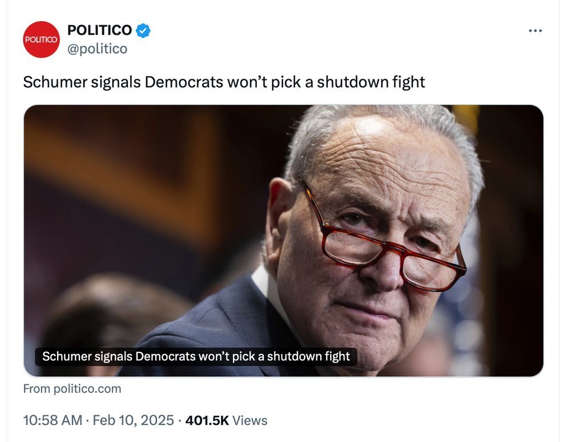Click "shutdown fight" in the tweet text
571x442 pixels.
click(371, 82)
